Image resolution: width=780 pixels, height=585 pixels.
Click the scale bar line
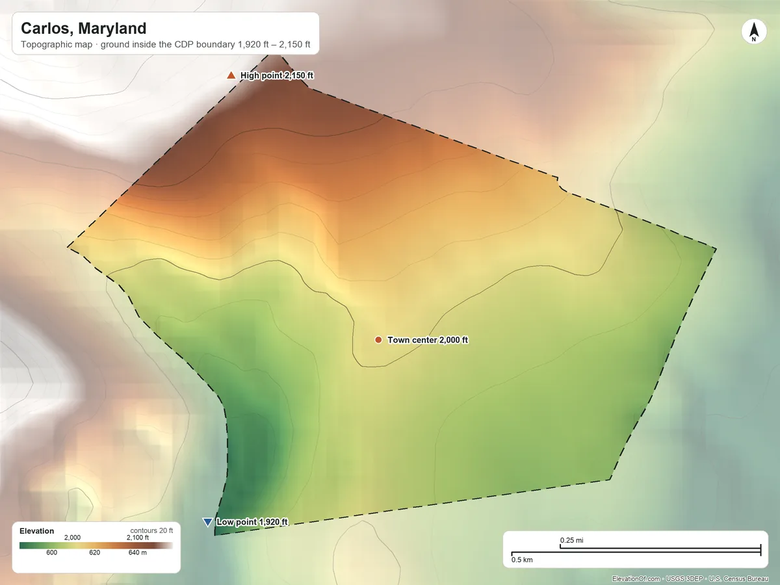[636, 552]
